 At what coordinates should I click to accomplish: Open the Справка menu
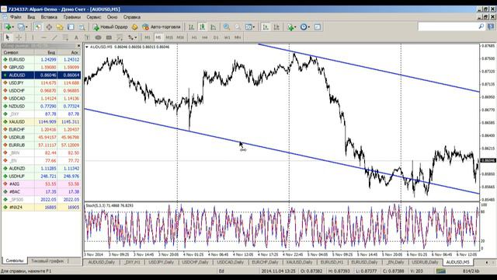pos(132,17)
